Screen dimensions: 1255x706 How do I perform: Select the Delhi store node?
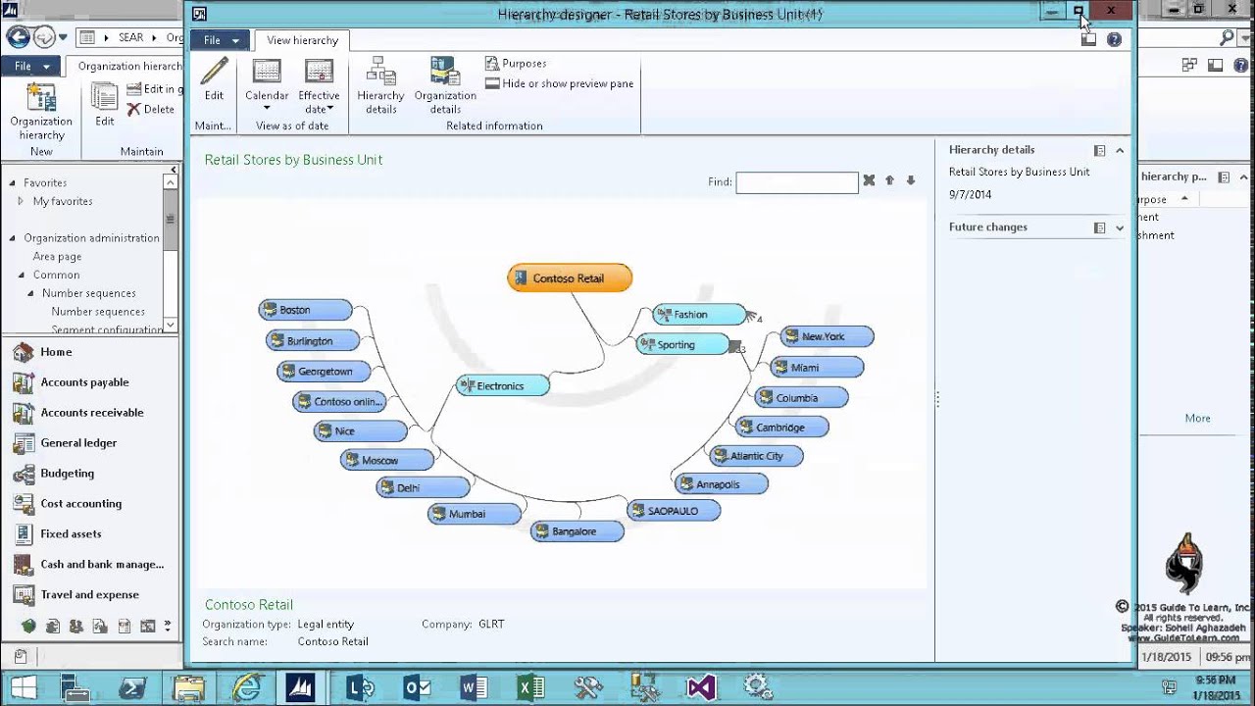[423, 487]
